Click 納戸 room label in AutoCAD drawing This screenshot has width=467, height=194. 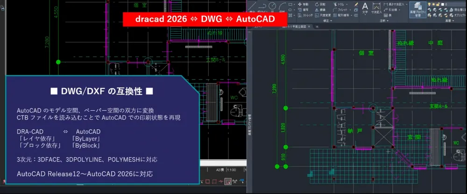click(x=355, y=131)
